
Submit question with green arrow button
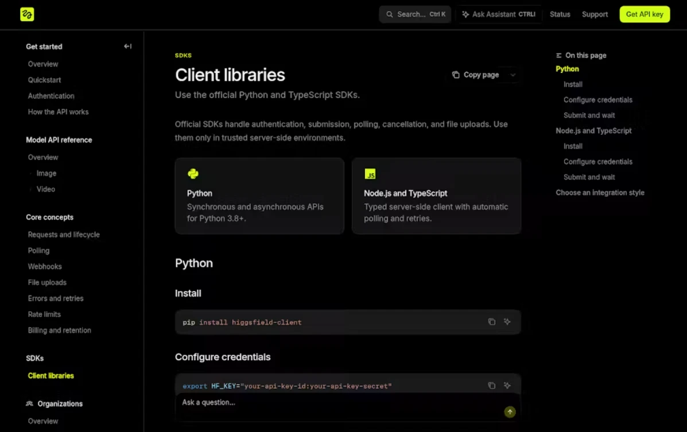[510, 412]
